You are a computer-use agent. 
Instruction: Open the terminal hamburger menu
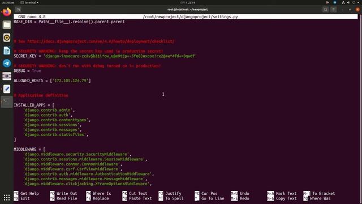(x=333, y=10)
